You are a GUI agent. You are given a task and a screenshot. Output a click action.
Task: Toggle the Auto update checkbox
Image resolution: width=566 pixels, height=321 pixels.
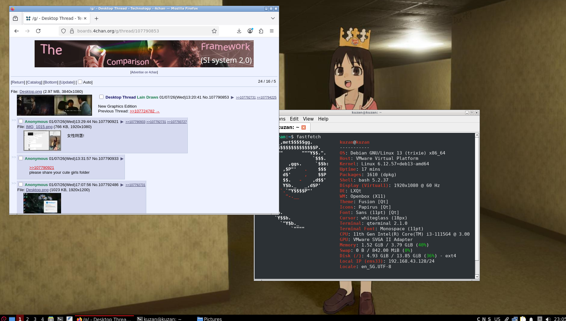[80, 82]
